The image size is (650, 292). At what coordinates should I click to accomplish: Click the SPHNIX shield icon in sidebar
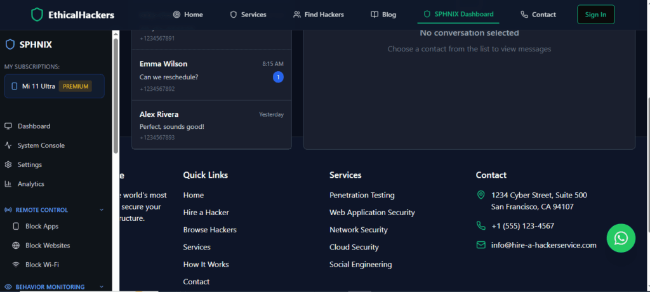[10, 44]
